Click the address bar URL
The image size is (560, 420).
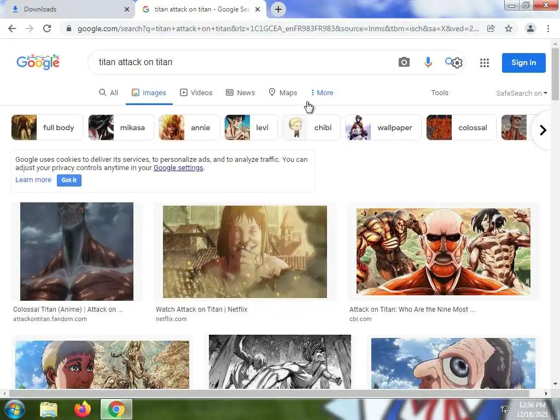tap(278, 28)
